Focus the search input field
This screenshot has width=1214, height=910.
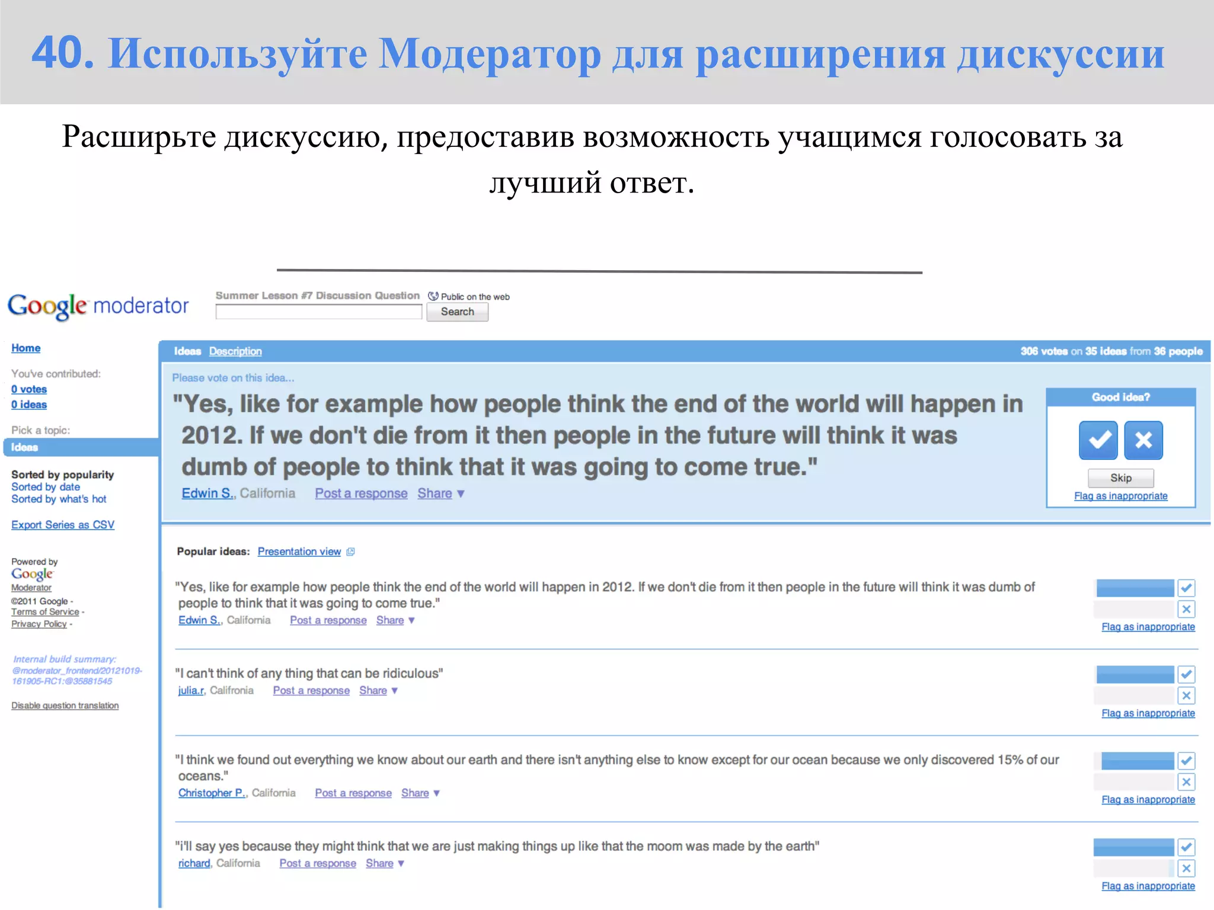tap(319, 312)
